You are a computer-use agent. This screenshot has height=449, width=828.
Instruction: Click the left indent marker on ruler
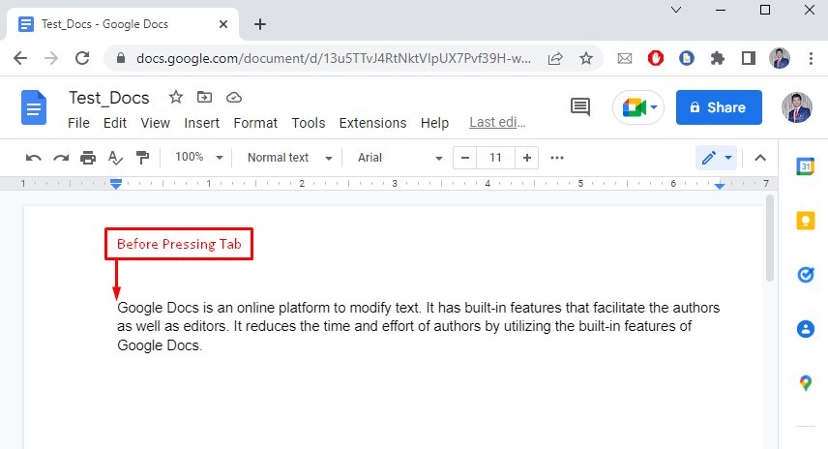point(116,184)
